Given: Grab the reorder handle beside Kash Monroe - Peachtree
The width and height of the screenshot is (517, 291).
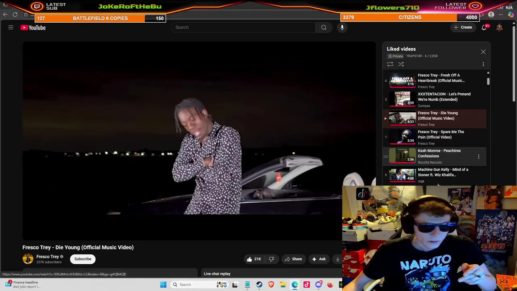Looking at the screenshot, I should click(385, 156).
